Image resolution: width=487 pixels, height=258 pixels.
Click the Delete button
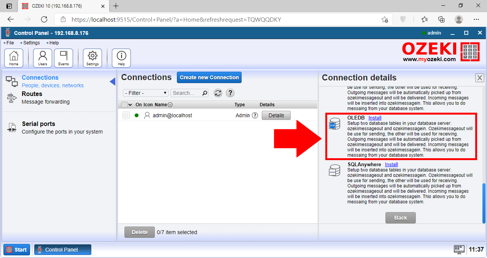tap(140, 232)
